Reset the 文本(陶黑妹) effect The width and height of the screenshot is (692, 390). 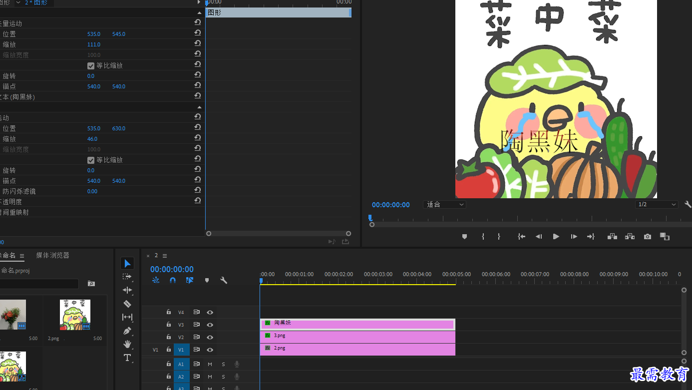tap(198, 96)
